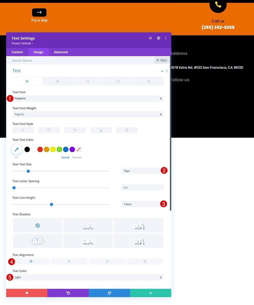Screen dimensions: 254x305
Task: Select the blockquote style tab icon
Action: pyautogui.click(x=149, y=81)
